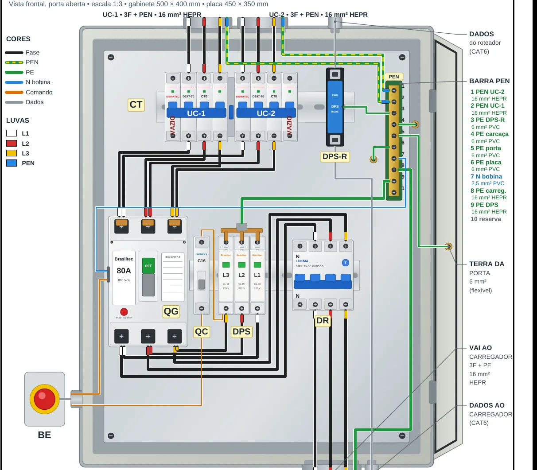Click the green PE line in the legend
Viewport: 537px width, 470px height.
(14, 72)
